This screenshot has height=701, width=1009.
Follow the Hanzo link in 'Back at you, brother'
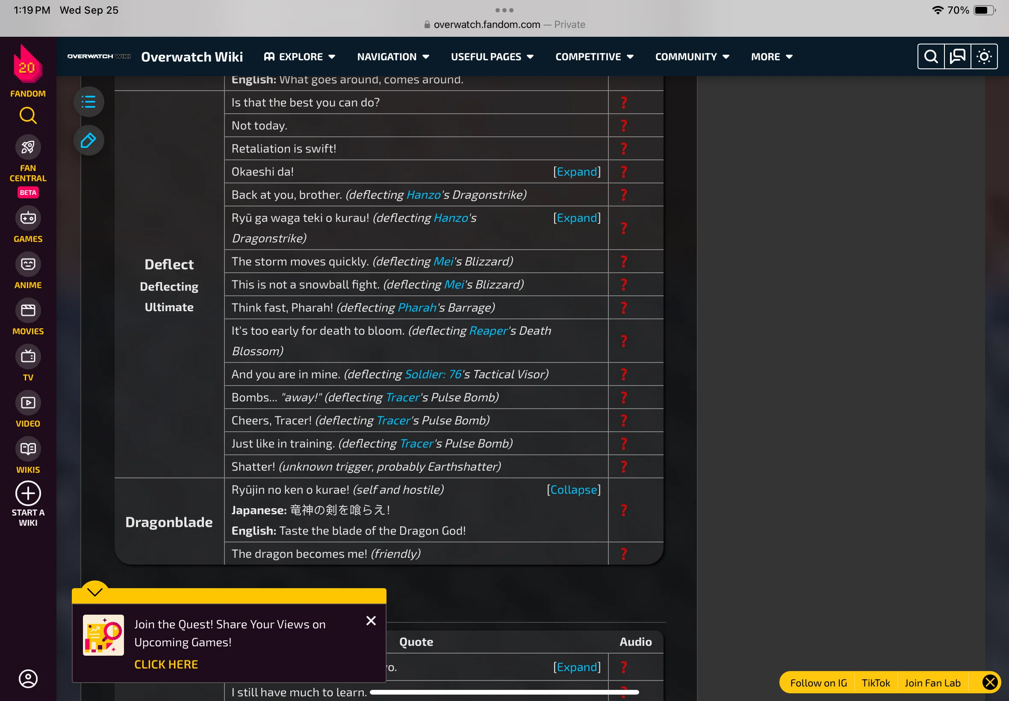423,195
